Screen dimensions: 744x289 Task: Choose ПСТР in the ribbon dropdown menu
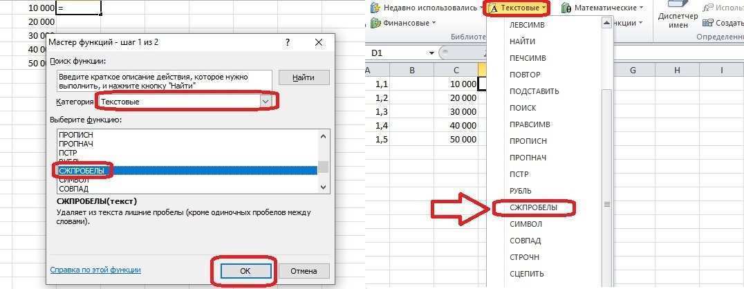pos(519,174)
